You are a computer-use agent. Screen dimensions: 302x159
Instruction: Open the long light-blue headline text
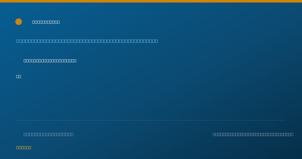pos(87,41)
